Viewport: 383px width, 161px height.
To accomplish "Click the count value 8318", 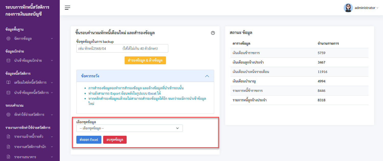I will tap(321, 100).
